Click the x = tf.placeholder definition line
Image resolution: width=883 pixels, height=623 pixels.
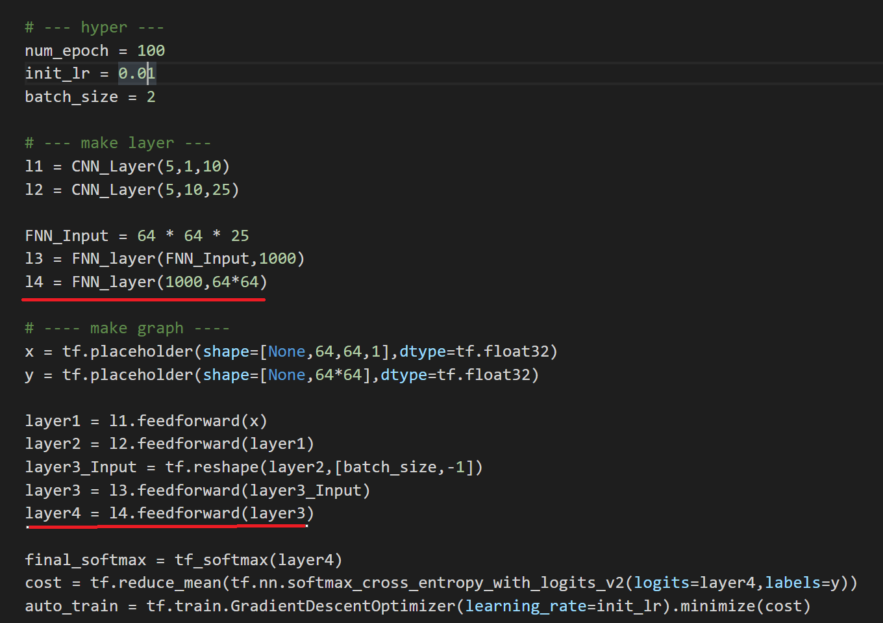291,351
